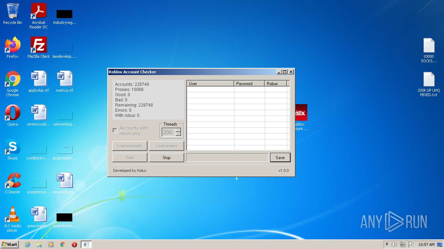This screenshot has width=444, height=249.
Task: Increase the Threads value with the up arrow
Action: tap(178, 130)
